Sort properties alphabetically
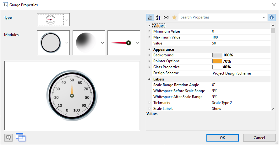 (x=158, y=18)
